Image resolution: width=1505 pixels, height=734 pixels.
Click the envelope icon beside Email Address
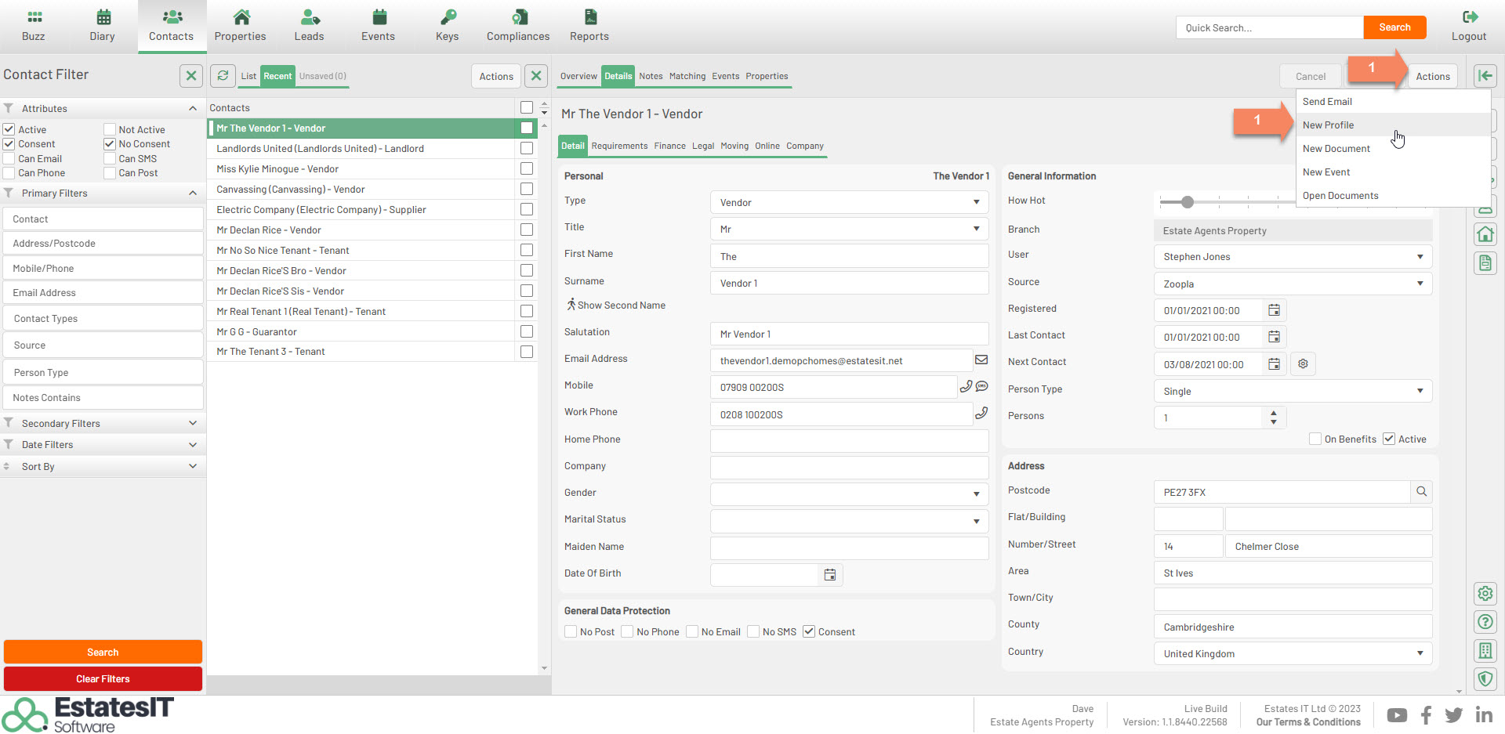click(x=981, y=360)
